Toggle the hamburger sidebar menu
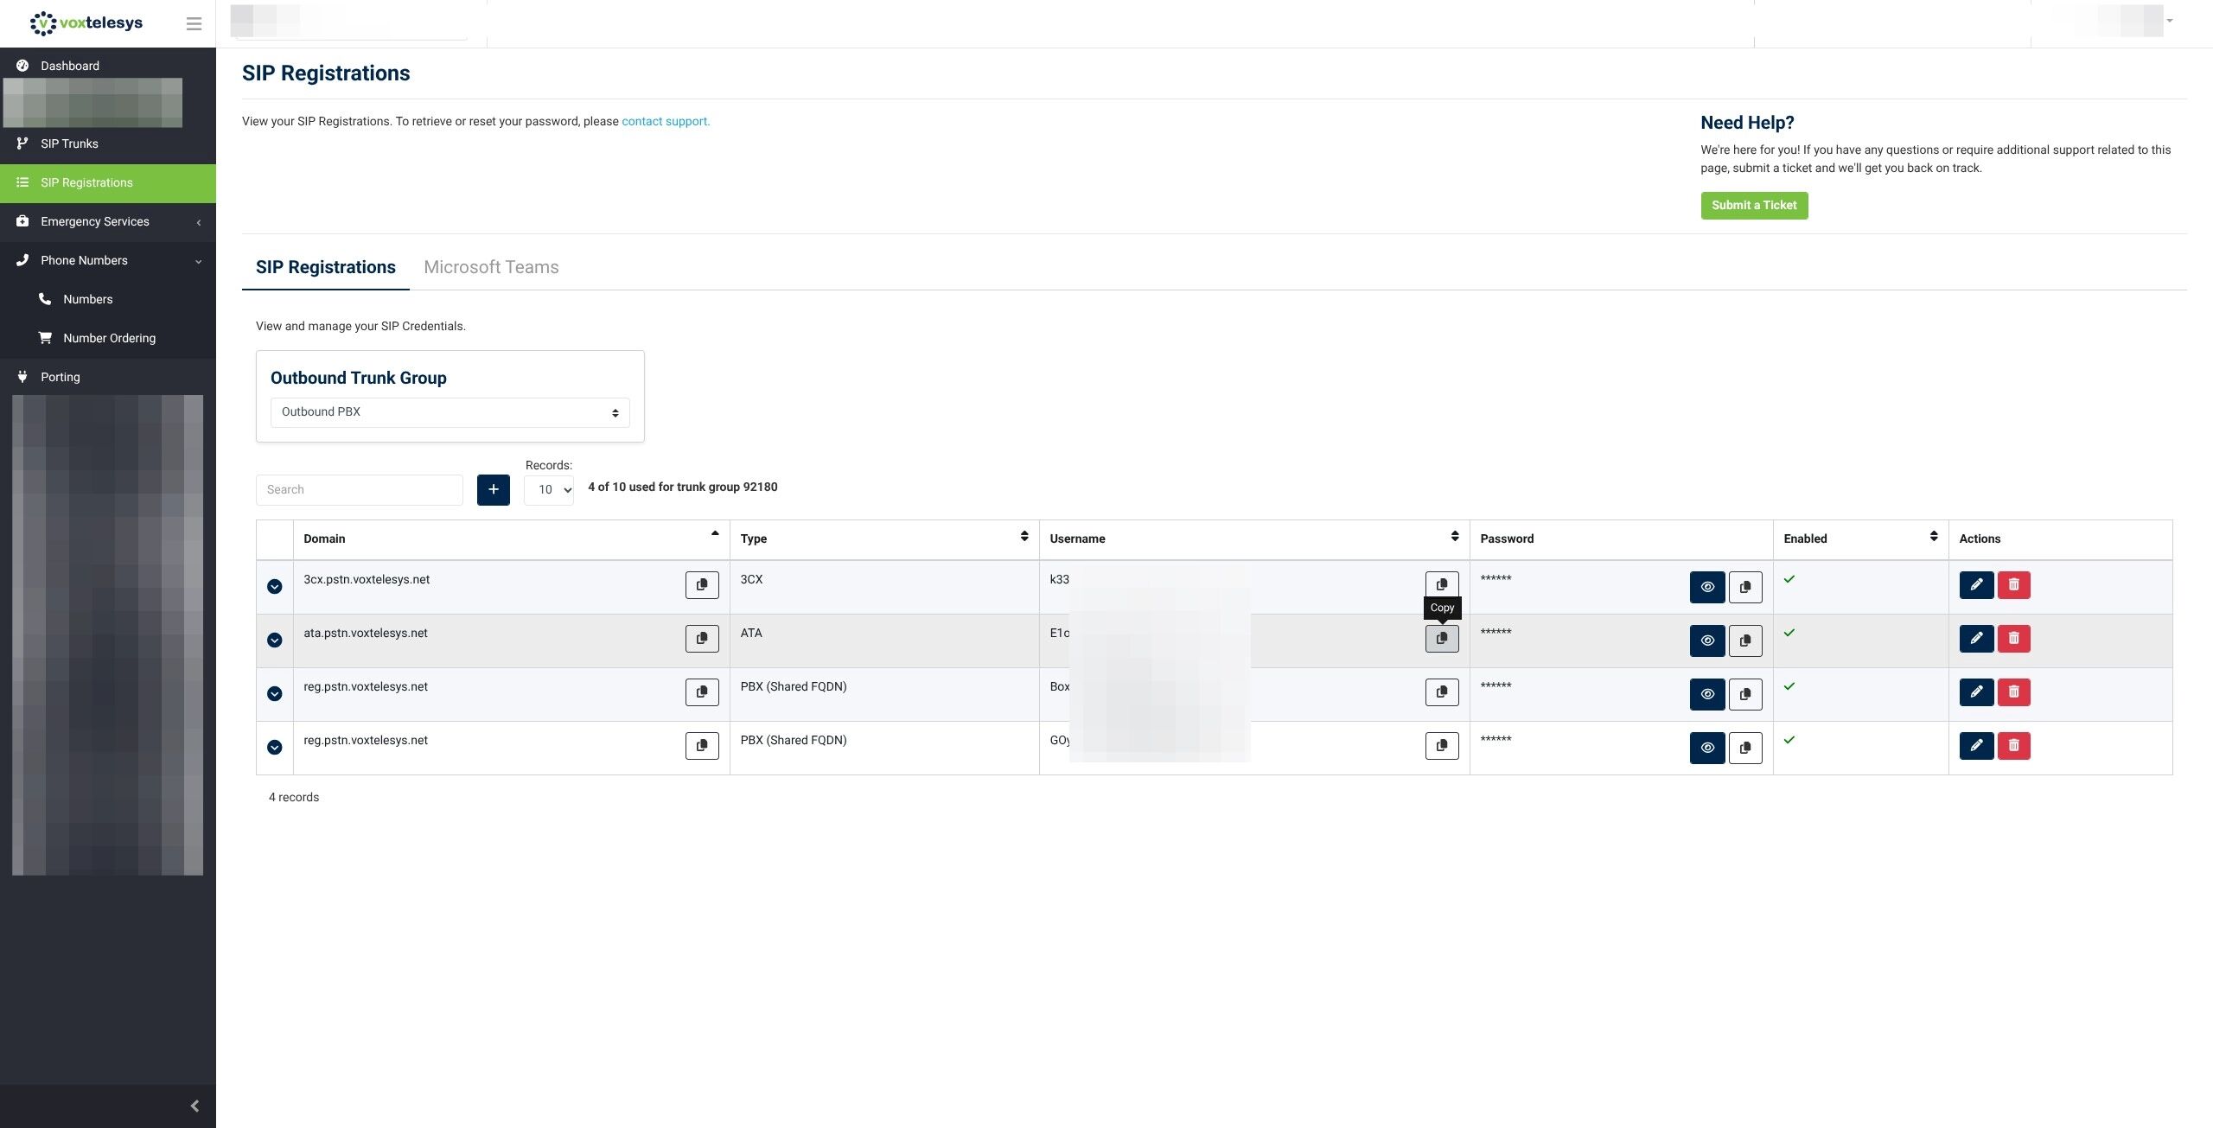 tap(194, 23)
